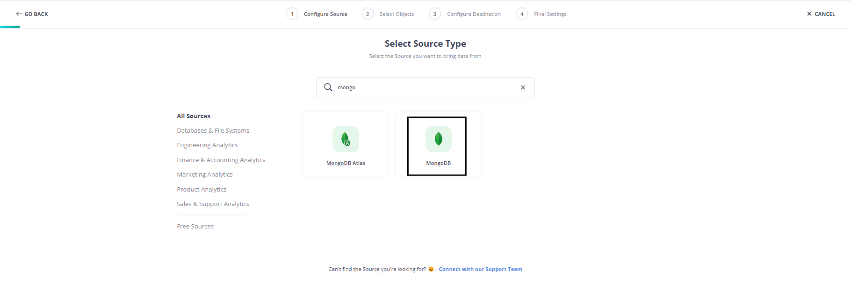Select the MongoDB source card
The height and width of the screenshot is (299, 851).
tap(438, 144)
